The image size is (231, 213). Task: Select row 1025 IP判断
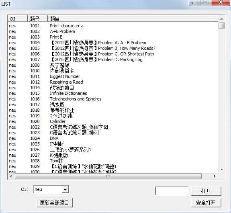(113, 144)
